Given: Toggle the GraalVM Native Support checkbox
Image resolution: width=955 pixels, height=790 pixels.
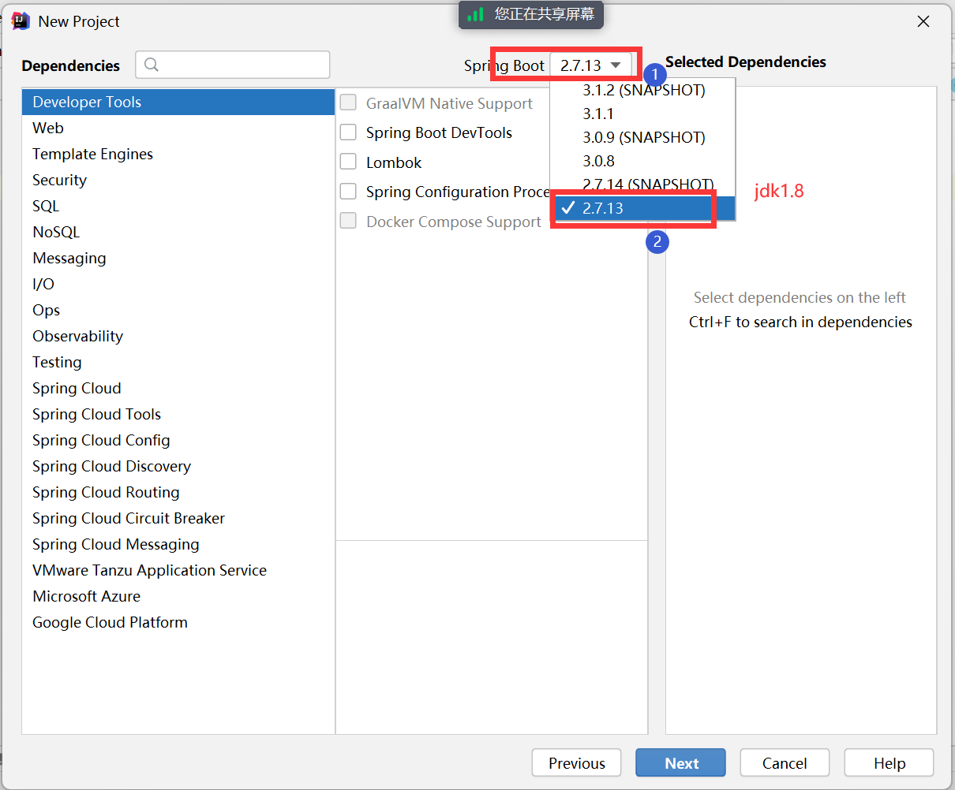Looking at the screenshot, I should (x=348, y=102).
